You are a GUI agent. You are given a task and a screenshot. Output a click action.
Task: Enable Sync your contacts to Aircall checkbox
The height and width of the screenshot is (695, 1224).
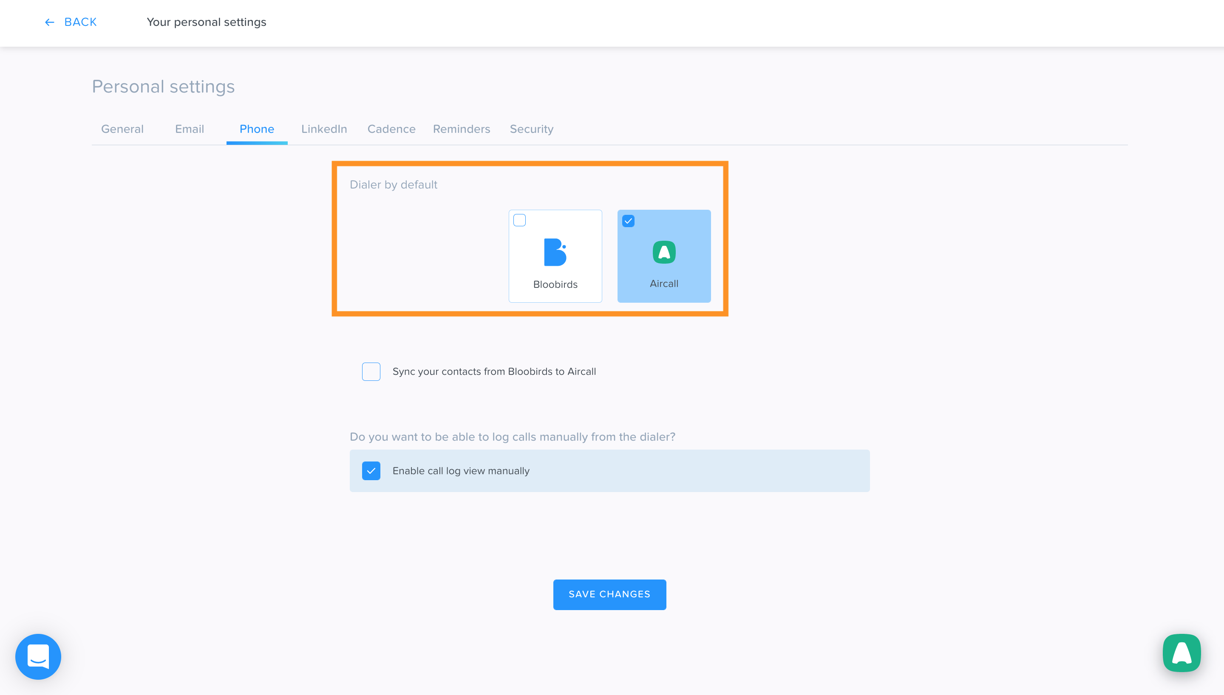click(371, 371)
